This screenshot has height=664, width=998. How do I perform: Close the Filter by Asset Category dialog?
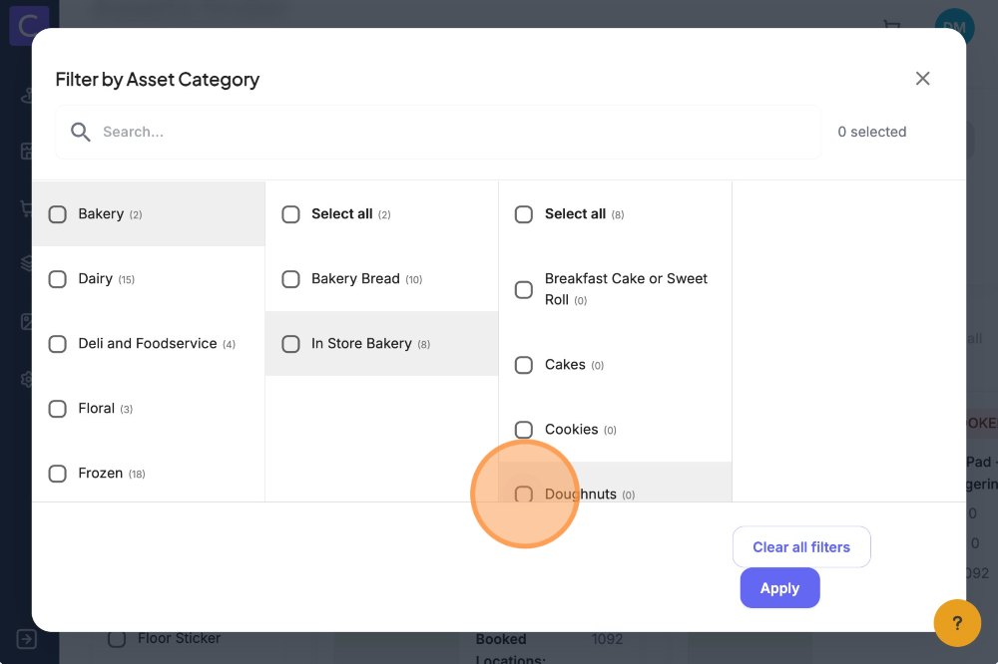(x=922, y=79)
